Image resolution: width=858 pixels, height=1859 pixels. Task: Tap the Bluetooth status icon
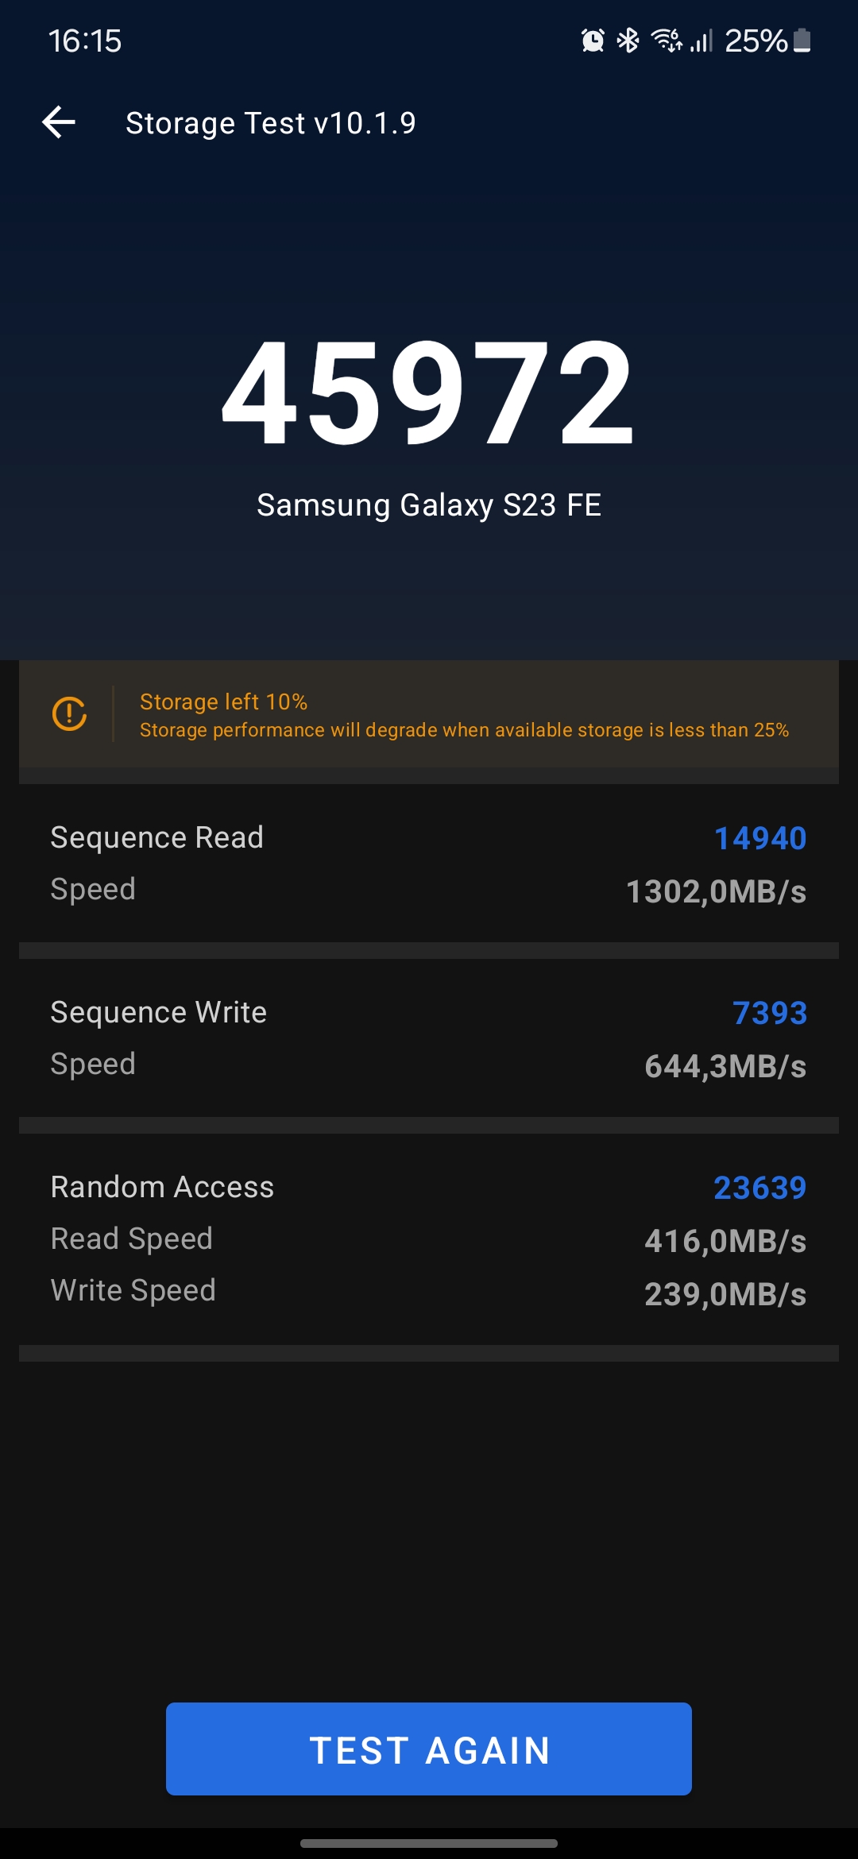[x=628, y=41]
